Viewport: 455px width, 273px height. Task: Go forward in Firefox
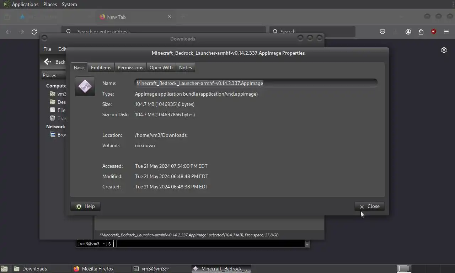point(21,32)
